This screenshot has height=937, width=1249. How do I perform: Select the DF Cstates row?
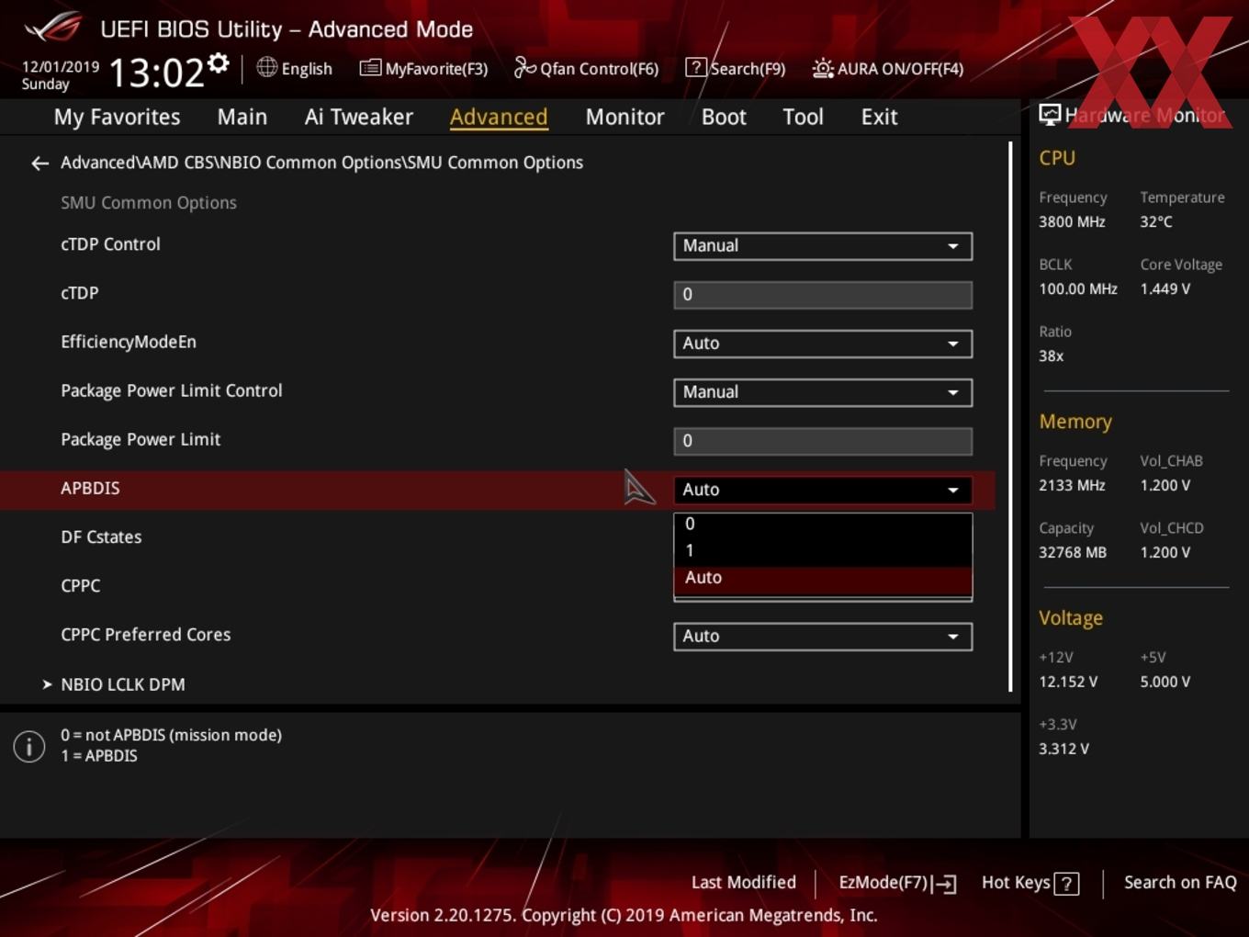point(101,537)
